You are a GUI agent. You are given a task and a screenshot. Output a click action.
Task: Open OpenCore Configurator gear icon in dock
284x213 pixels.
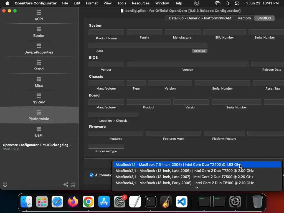coord(235,201)
